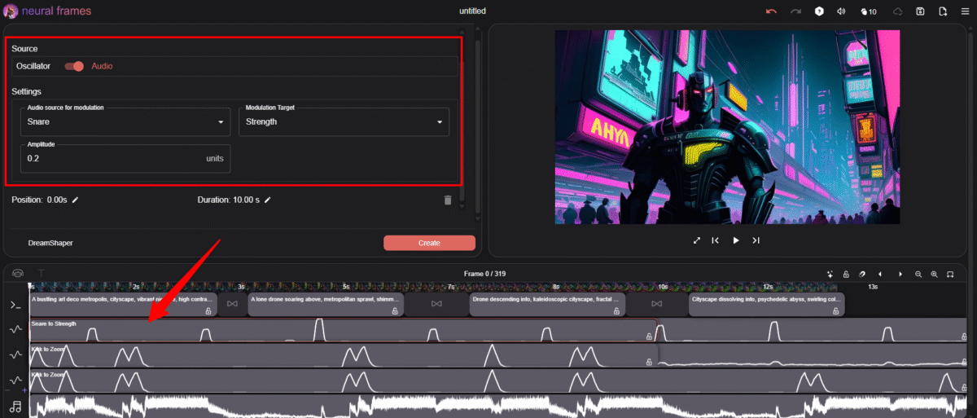Select the 'A bustling art deco metropolis' prompt clip
This screenshot has width=977, height=418.
123,305
